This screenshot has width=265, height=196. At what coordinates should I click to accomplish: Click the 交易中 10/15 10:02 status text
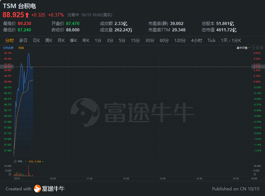click(x=90, y=15)
